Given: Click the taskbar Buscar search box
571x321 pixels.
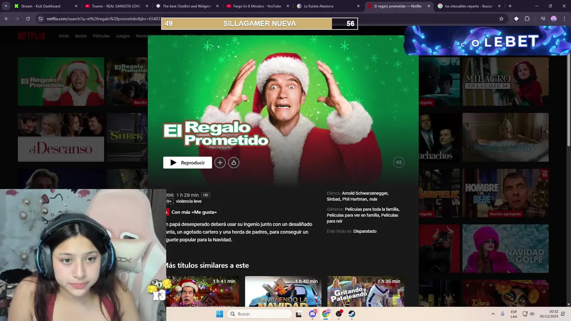Looking at the screenshot, I should tap(260, 314).
